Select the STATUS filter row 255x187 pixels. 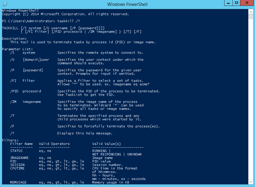tap(18, 150)
